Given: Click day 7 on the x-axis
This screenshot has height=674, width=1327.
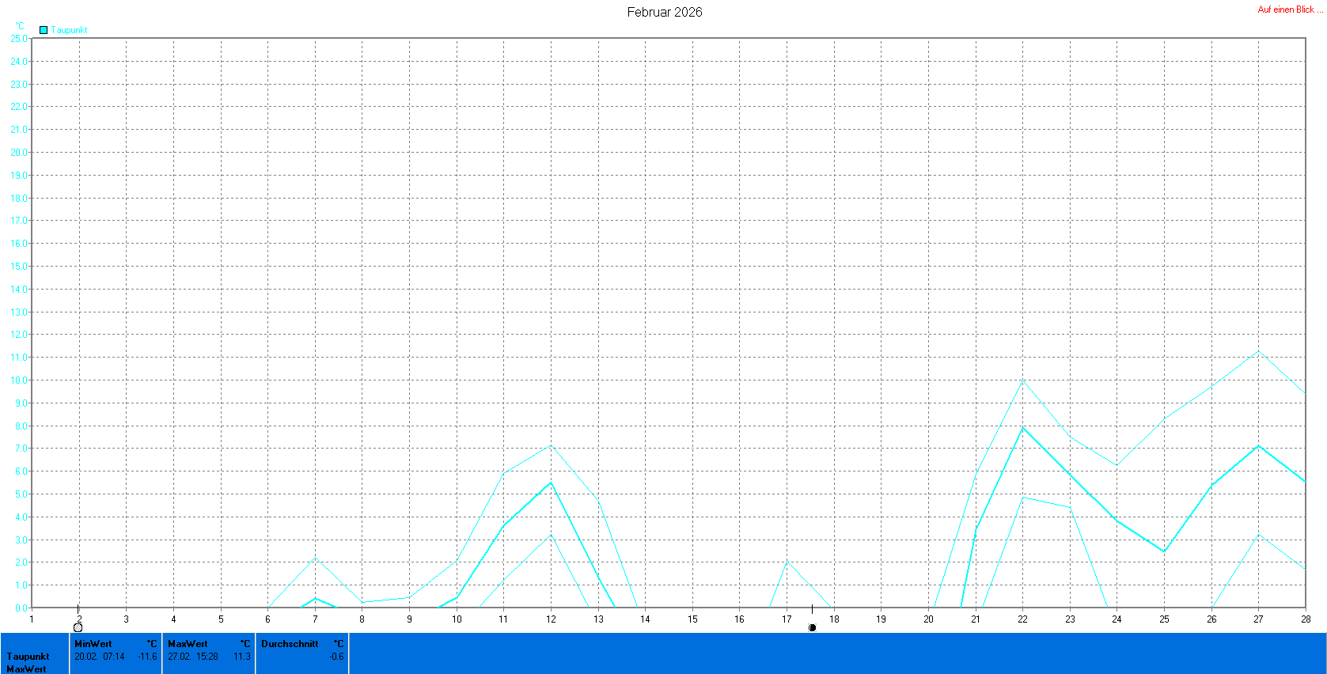Looking at the screenshot, I should [x=315, y=619].
